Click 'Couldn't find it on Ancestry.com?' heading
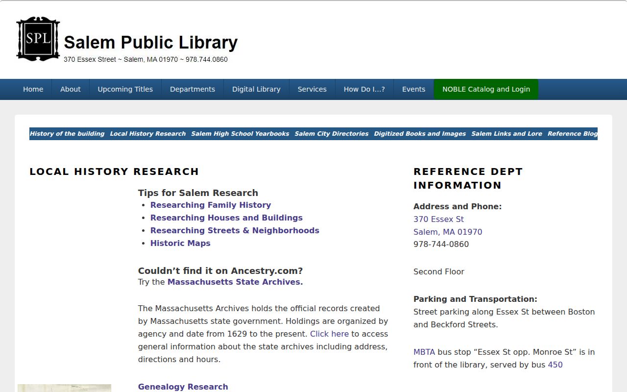Viewport: 627px width, 392px height. coord(220,270)
